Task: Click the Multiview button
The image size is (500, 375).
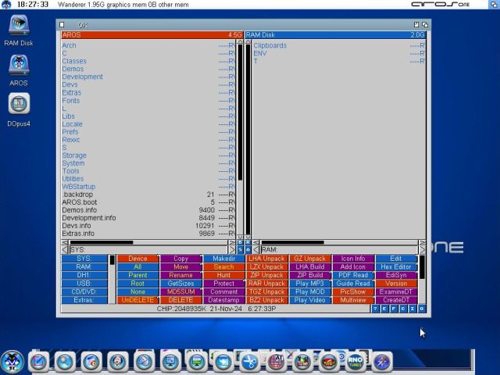Action: pos(353,300)
